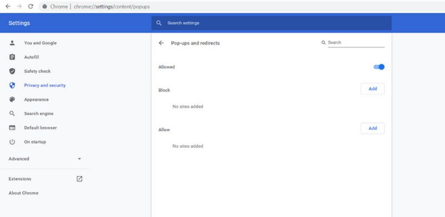Click the Appearance palette icon
Screen dimensions: 445x217
(x=12, y=100)
